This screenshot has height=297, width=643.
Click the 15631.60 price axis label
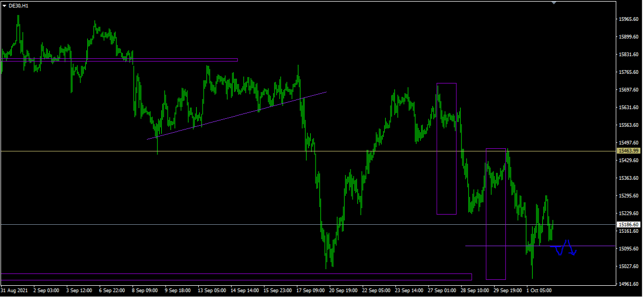pyautogui.click(x=628, y=108)
